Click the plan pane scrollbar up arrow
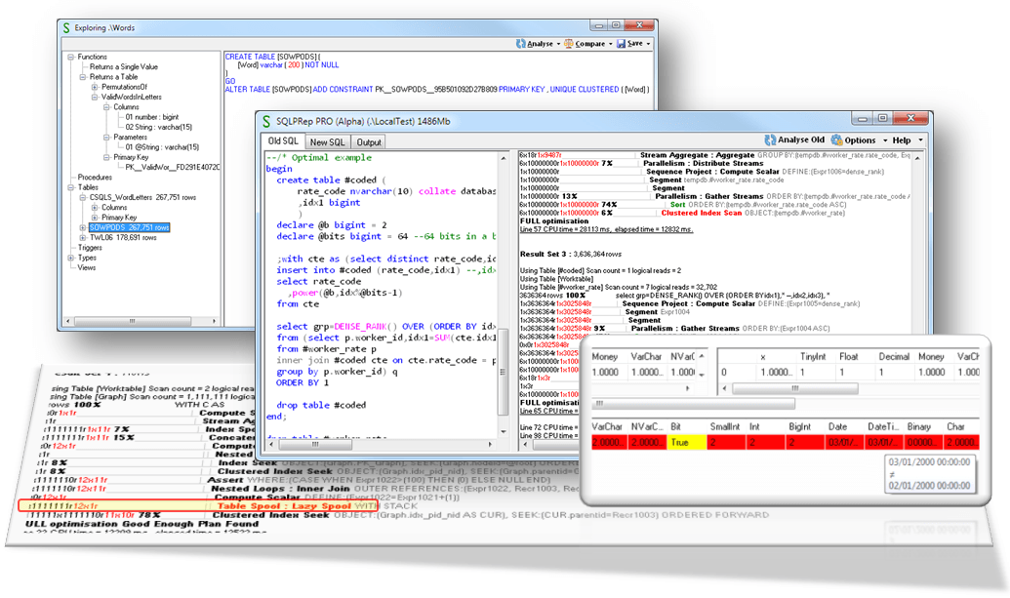The width and height of the screenshot is (1010, 598). coord(918,158)
